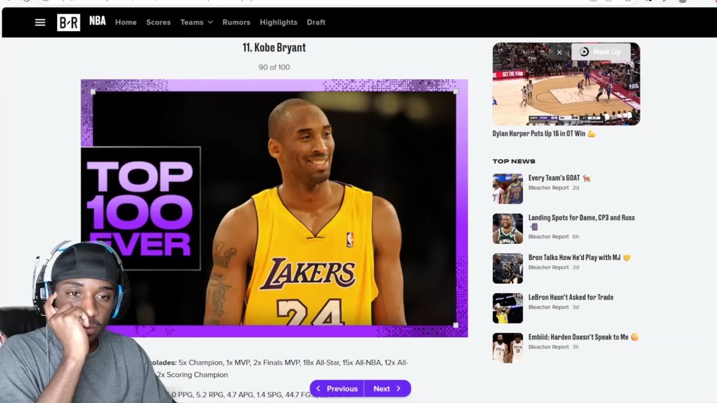Expand the Teams dropdown

click(x=197, y=22)
